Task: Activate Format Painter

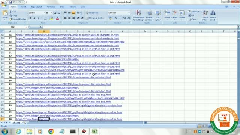Action: click(18, 19)
